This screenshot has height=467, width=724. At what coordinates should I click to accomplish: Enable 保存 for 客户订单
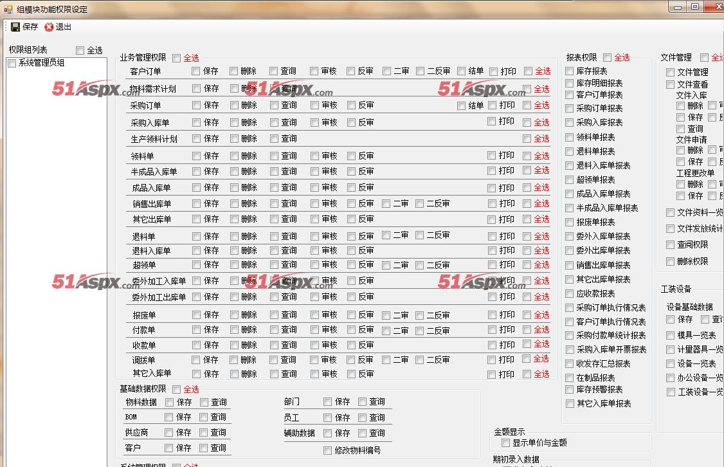tap(195, 71)
